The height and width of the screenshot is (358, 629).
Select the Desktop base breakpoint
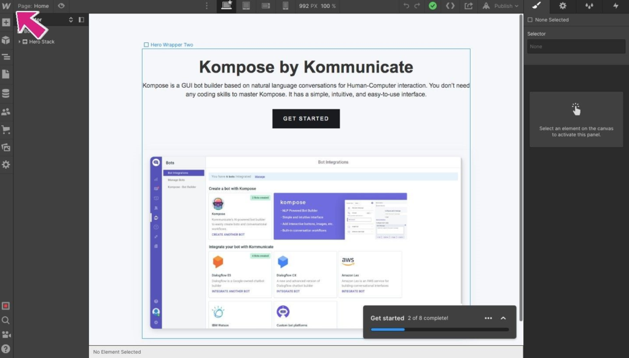point(227,6)
